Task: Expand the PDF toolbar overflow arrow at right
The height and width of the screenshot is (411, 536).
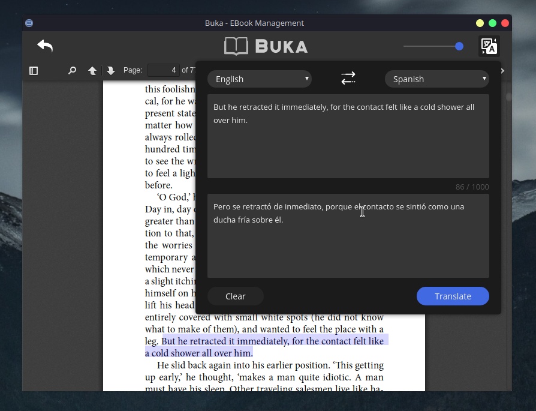Action: [502, 71]
